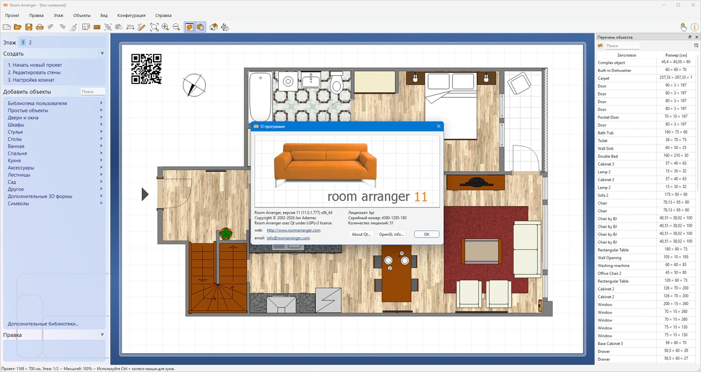Click the orange sofa icon beside object search
701x372 pixels.
pos(600,46)
